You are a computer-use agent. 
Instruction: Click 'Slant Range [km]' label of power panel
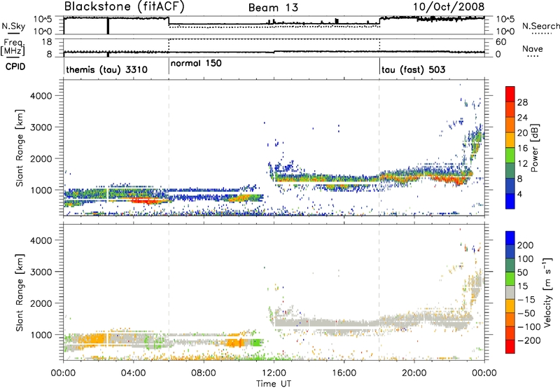(x=20, y=148)
